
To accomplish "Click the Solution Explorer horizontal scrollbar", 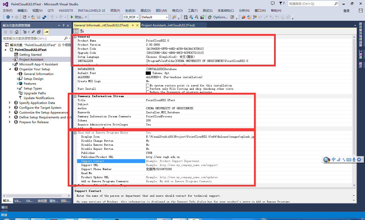I will [34, 196].
